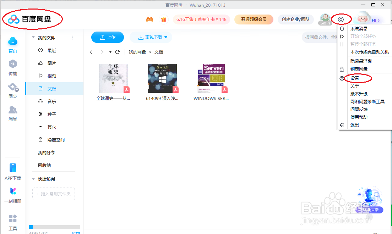Click the 6.16开售 promotion banner

[201, 19]
